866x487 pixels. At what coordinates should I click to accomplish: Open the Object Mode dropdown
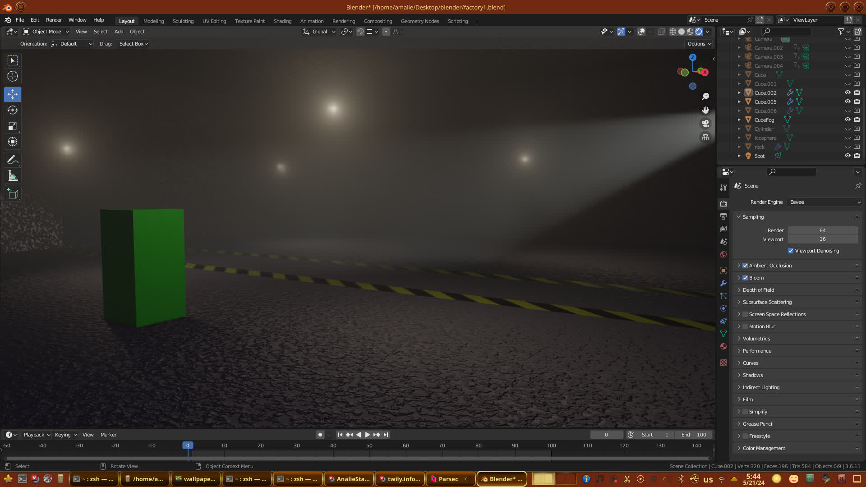tap(46, 32)
